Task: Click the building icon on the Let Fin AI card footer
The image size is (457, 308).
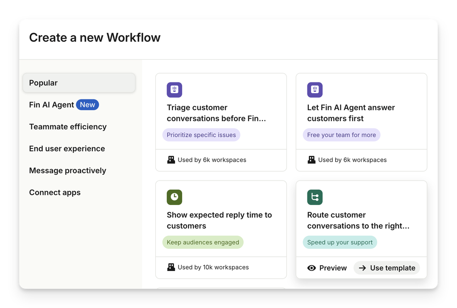Action: 312,160
